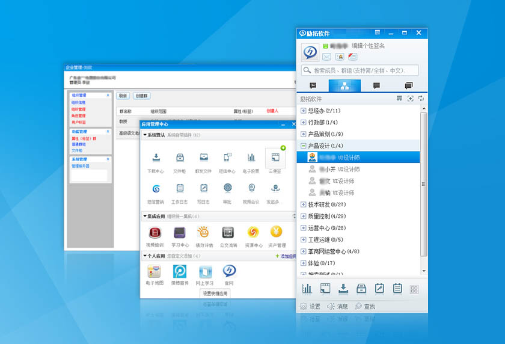Click the mail envelope icon under the profile
This screenshot has width=505, height=344.
tap(326, 57)
